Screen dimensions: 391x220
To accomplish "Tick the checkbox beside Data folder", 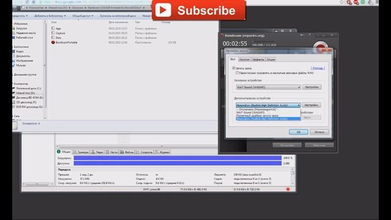I will point(53,37).
